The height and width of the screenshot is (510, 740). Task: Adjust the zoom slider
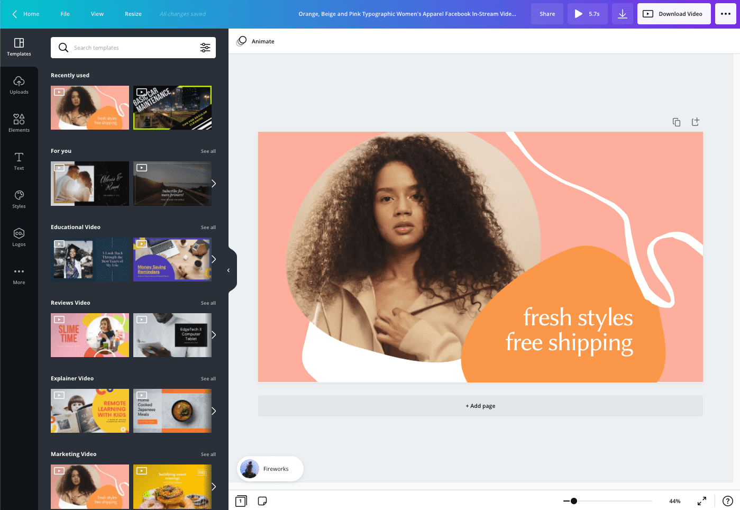pos(574,501)
